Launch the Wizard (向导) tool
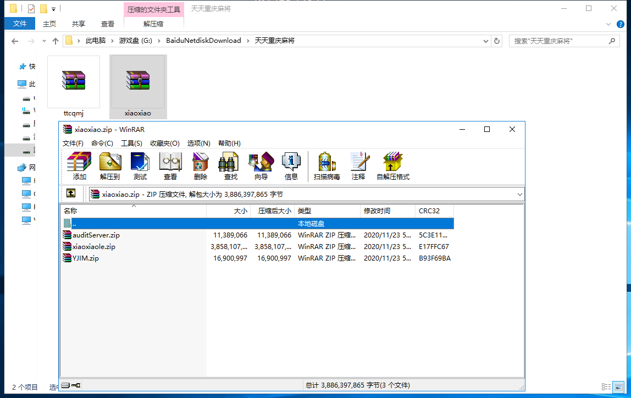The height and width of the screenshot is (398, 631). (261, 166)
